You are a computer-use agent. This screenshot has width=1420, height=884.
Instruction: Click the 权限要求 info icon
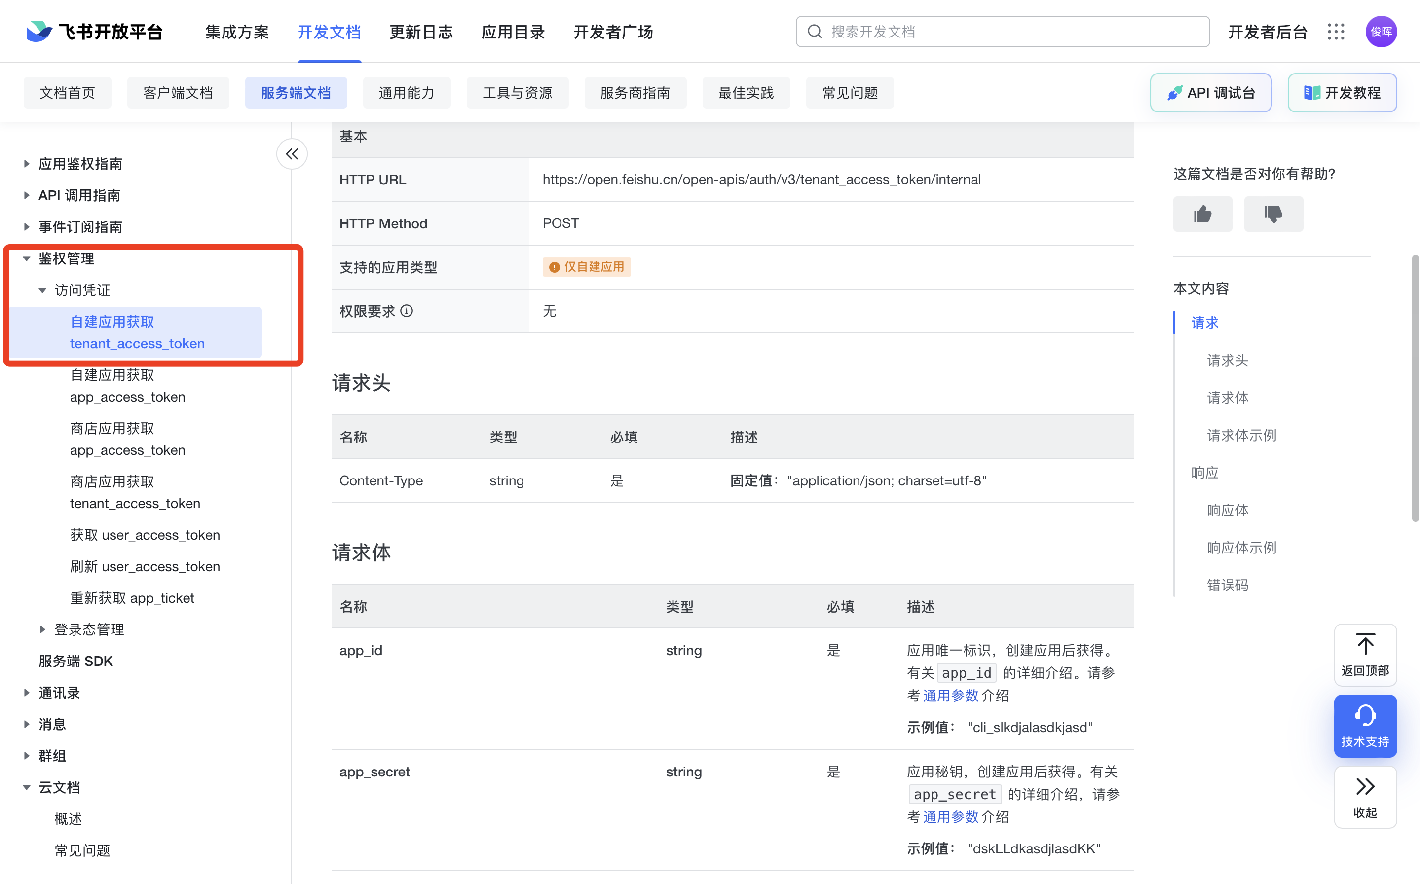[407, 311]
